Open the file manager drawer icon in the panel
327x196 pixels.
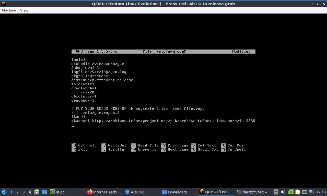click(37, 192)
